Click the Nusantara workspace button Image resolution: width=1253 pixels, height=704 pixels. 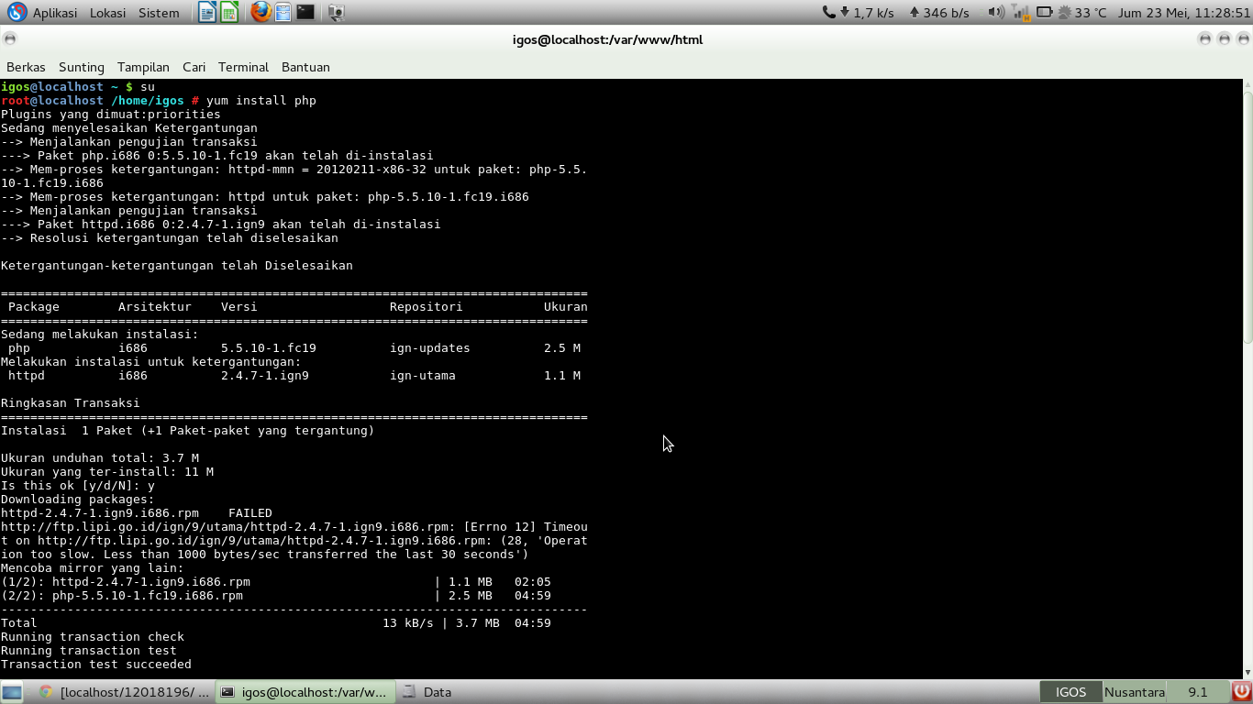pyautogui.click(x=1134, y=692)
